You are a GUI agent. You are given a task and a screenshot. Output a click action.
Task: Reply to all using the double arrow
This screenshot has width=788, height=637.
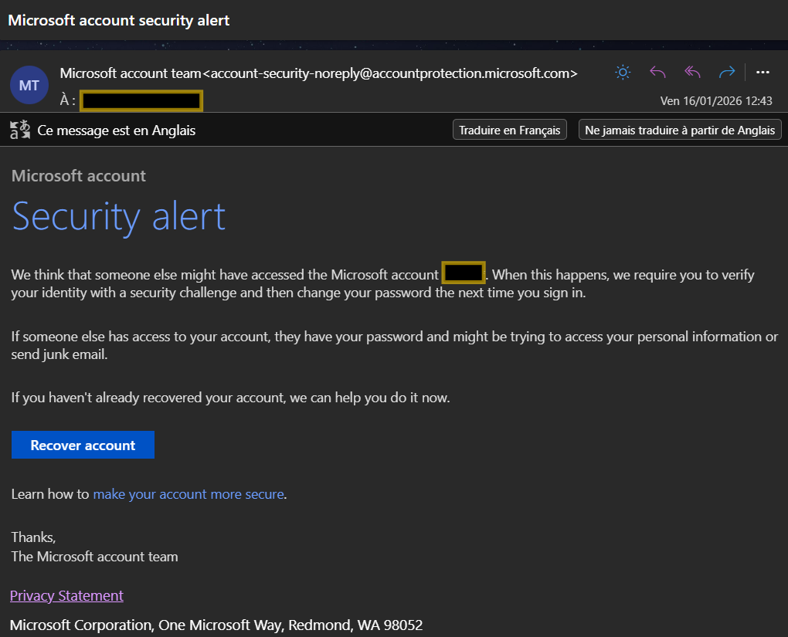point(692,73)
